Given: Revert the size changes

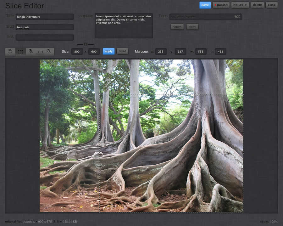Looking at the screenshot, I should (x=123, y=51).
